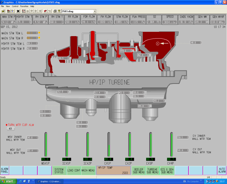227x184 pixels.
Task: Click the grayed page down arrow icon
Action: 32,11
